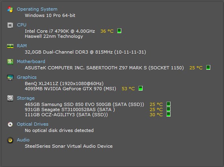Screen dimensions: 224x167
Task: Click the Windows flag Operating System icon
Action: tap(10, 9)
